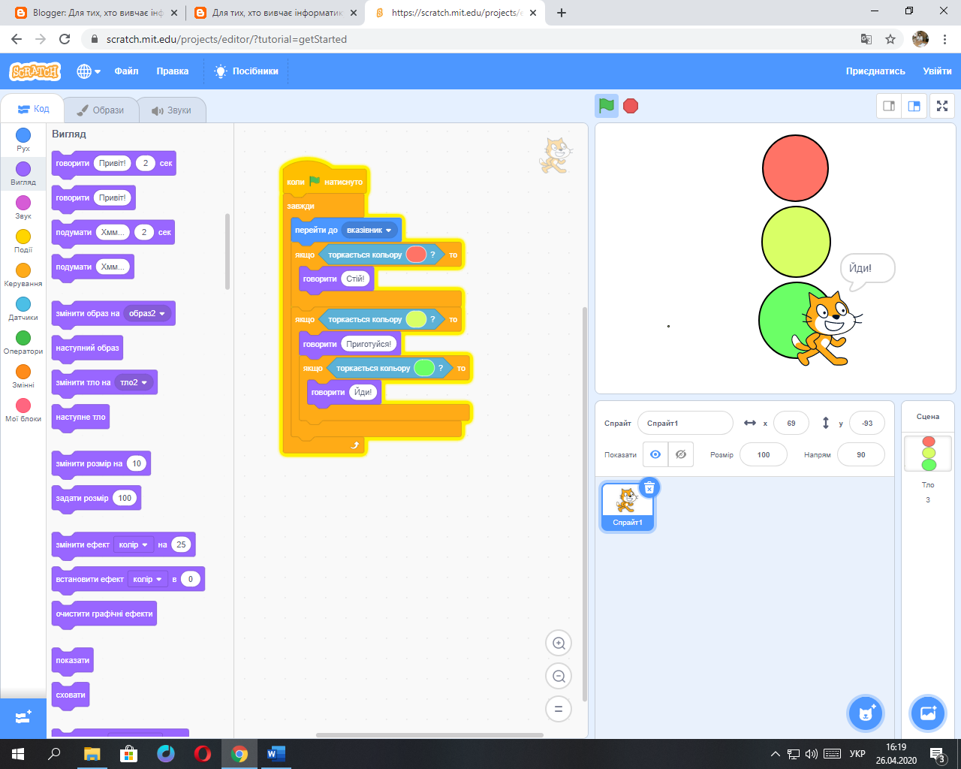Click the Спрайт1 name input field
Viewport: 961px width, 769px height.
tap(684, 423)
